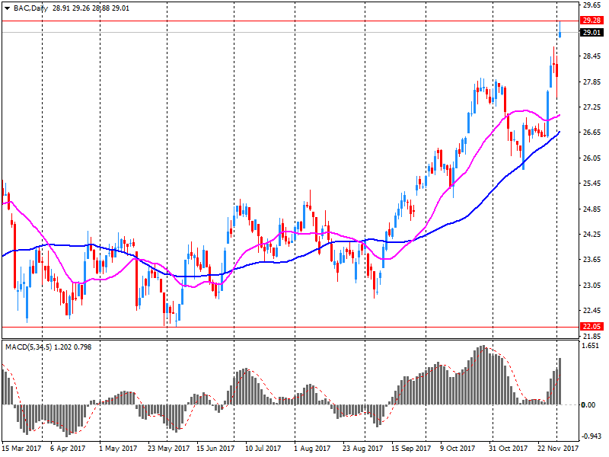Click the triangle arrow beside BAC,Daily
This screenshot has width=609, height=457.
coord(8,8)
